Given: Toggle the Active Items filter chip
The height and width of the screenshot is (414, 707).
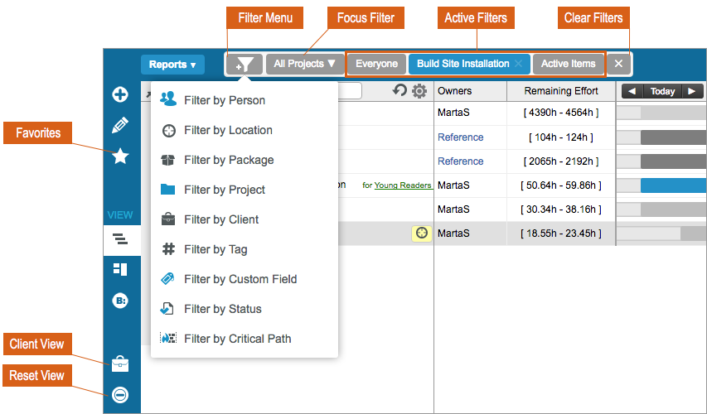Looking at the screenshot, I should pyautogui.click(x=568, y=64).
